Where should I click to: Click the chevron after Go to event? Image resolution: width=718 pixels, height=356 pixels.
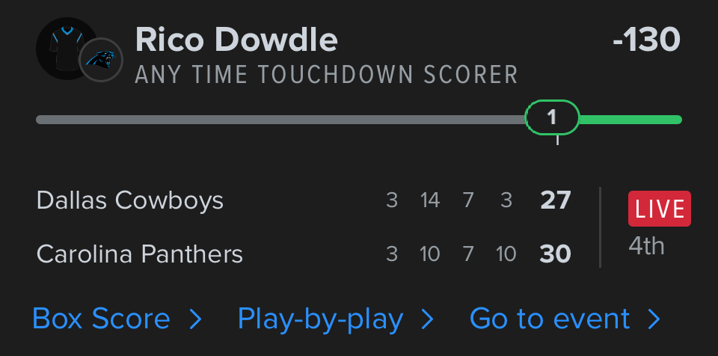(654, 320)
